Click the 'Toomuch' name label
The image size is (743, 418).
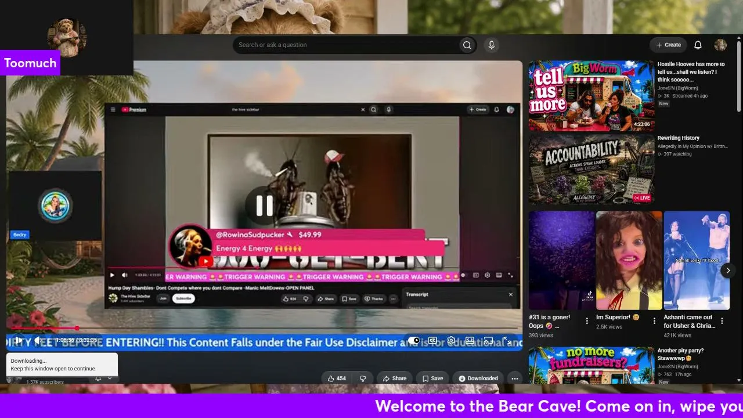point(30,63)
